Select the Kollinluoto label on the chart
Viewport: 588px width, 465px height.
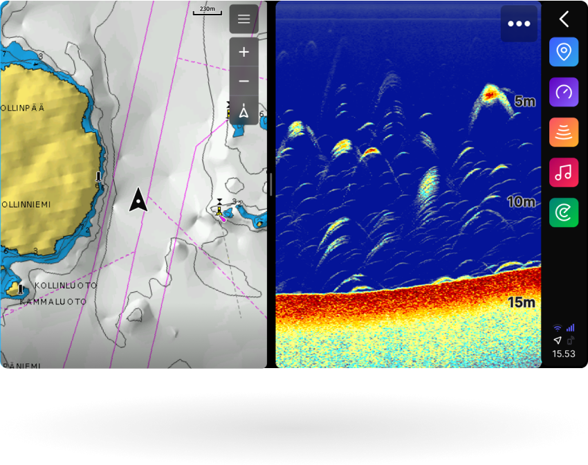tap(58, 286)
